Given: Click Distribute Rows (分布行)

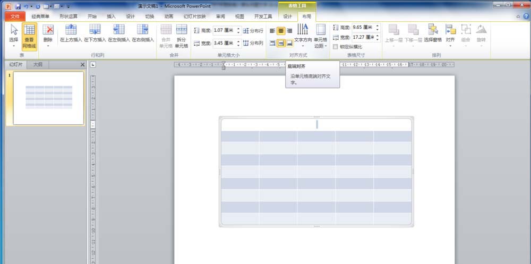Looking at the screenshot, I should pyautogui.click(x=253, y=31).
